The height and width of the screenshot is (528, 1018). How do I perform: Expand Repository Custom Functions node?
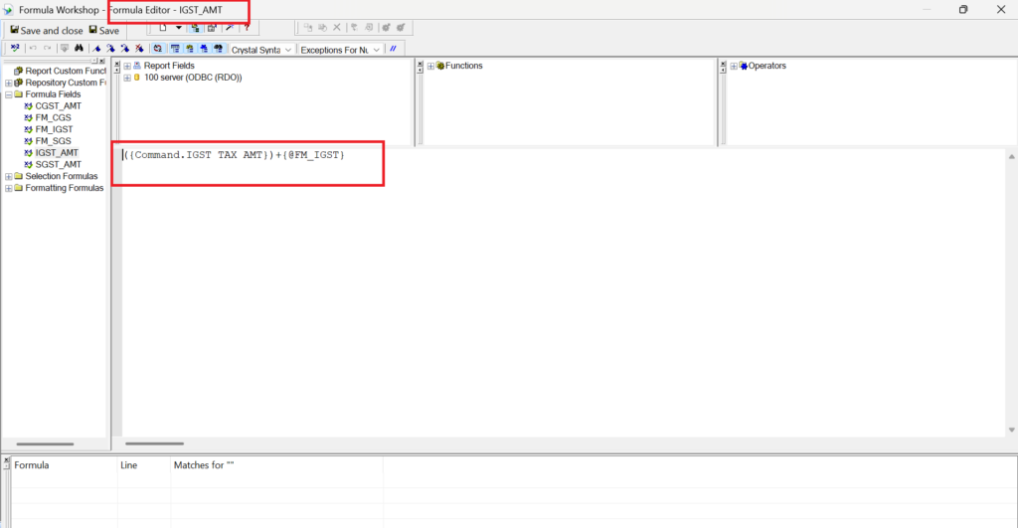point(8,84)
